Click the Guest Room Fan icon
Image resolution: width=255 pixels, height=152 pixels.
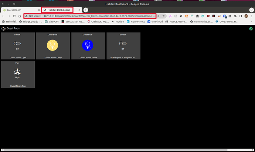(17, 73)
